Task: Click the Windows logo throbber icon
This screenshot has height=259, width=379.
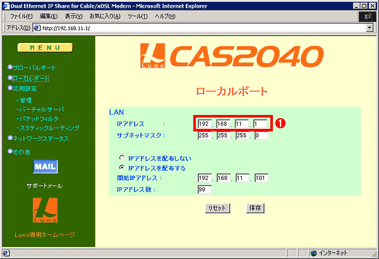Action: tap(368, 16)
